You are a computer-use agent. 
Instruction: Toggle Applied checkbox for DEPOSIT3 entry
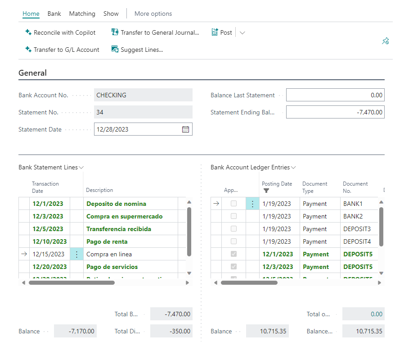tap(233, 229)
